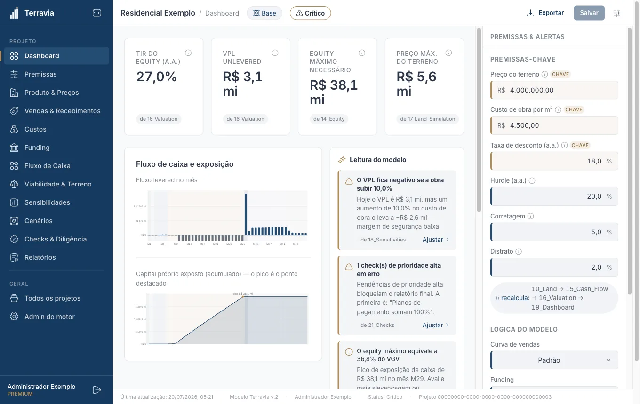The width and height of the screenshot is (640, 404).
Task: Click 'Modelo Terravia v.2' in footer
Action: pos(254,397)
